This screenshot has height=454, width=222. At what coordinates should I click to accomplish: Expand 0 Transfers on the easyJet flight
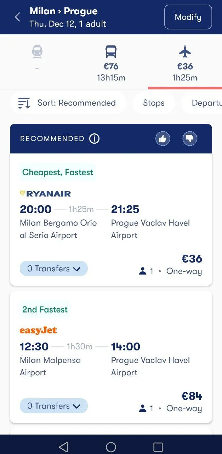point(54,406)
